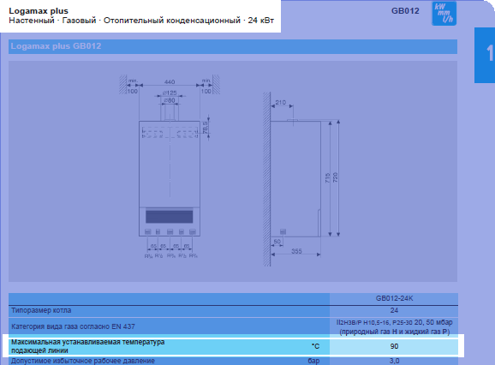This screenshot has width=495, height=365.
Task: Click the kW mm l/h units icon
Action: (444, 14)
